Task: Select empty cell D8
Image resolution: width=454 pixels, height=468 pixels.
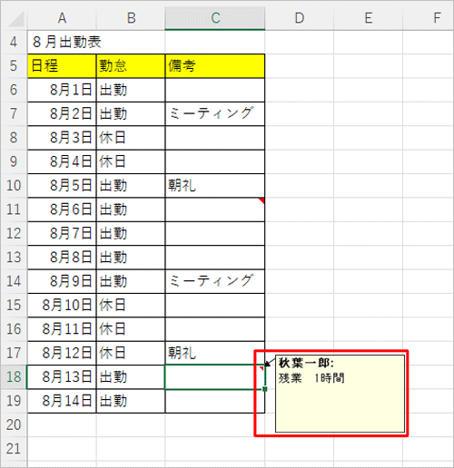Action: pyautogui.click(x=300, y=138)
